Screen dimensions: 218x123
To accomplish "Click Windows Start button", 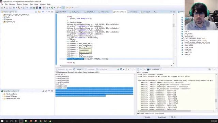I will [2, 121].
